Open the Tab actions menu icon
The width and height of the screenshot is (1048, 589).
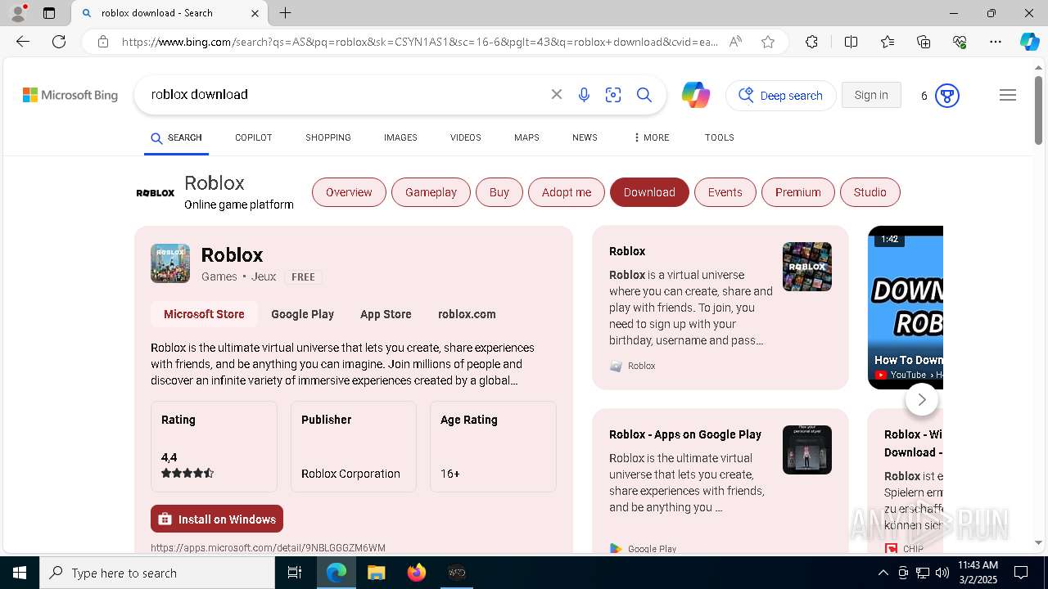[49, 13]
